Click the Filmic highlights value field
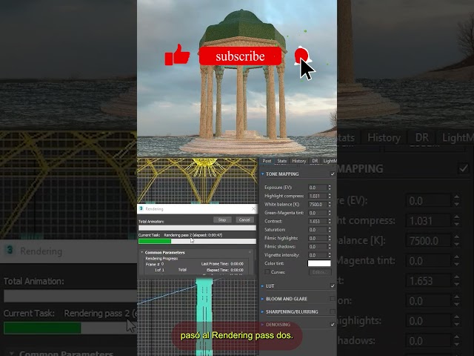Image resolution: width=474 pixels, height=356 pixels. (x=318, y=238)
